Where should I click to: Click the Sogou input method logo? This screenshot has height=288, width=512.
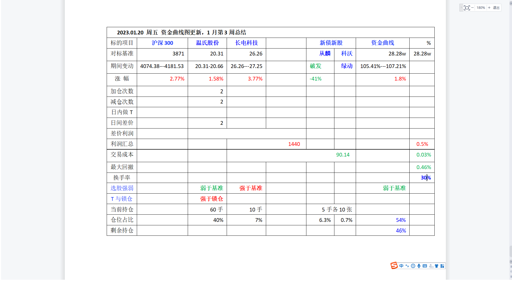coord(394,266)
